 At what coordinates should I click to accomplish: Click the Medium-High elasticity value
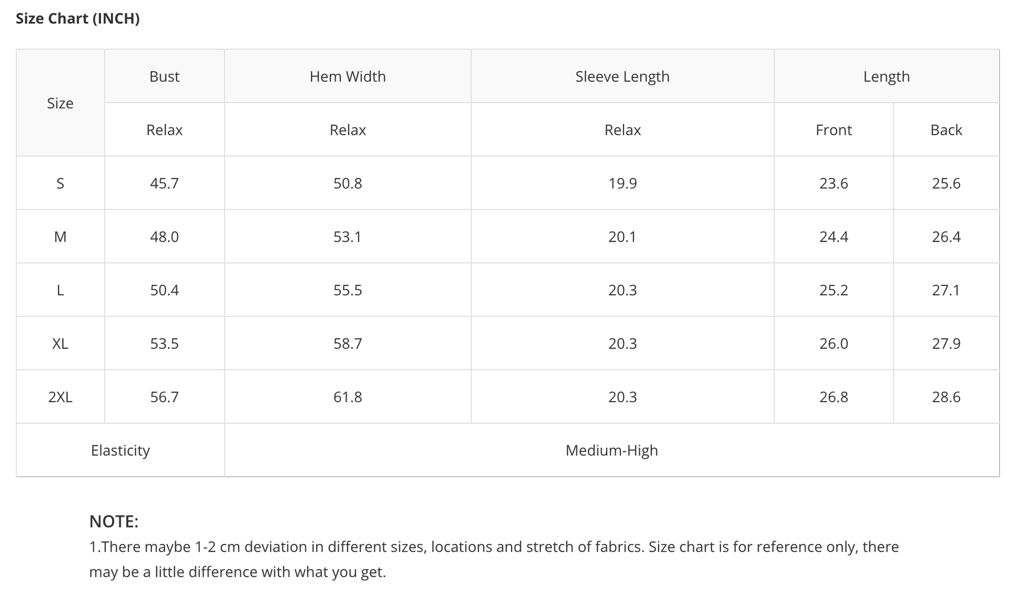611,451
